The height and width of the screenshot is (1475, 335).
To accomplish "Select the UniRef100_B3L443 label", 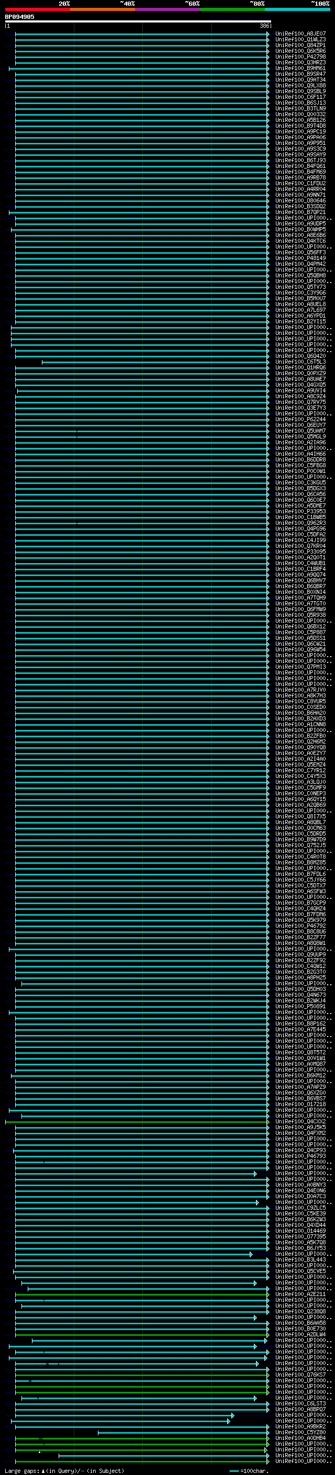I will pos(300,1259).
